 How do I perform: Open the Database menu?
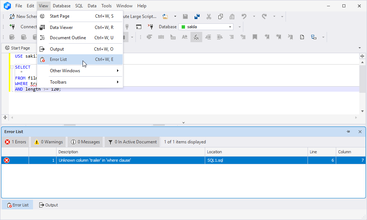point(62,6)
